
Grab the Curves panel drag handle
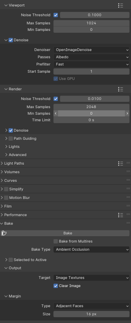(x=128, y=180)
